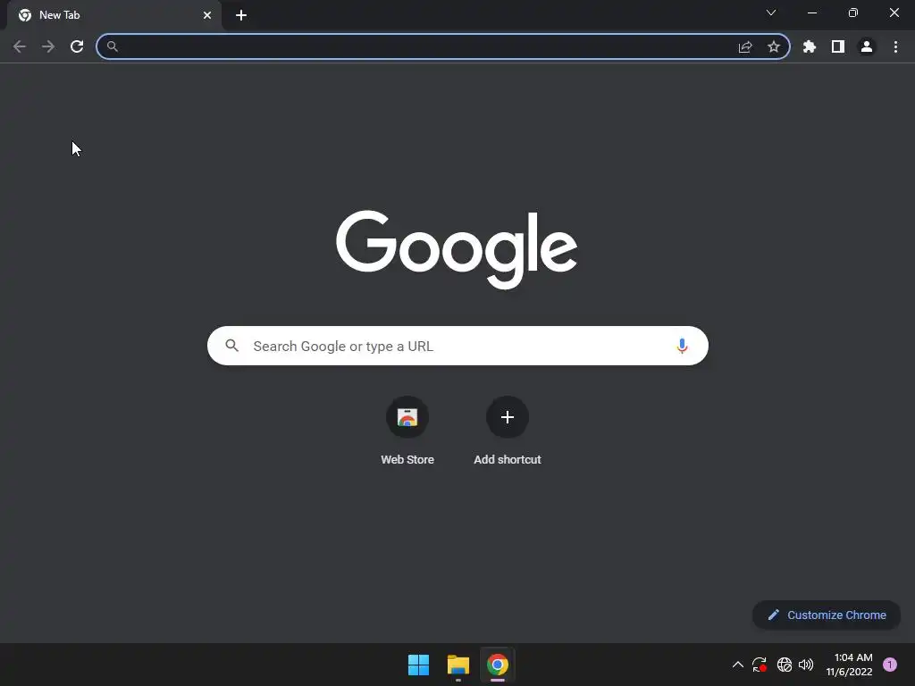Open the clock showing 1:04 AM
The image size is (915, 686).
click(x=849, y=665)
